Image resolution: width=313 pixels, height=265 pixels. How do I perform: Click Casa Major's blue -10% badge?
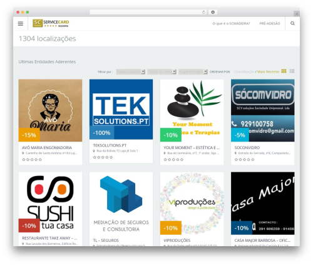coord(242,228)
